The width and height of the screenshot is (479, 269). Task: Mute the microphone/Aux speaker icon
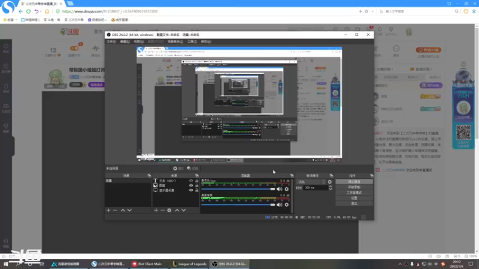tap(279, 189)
